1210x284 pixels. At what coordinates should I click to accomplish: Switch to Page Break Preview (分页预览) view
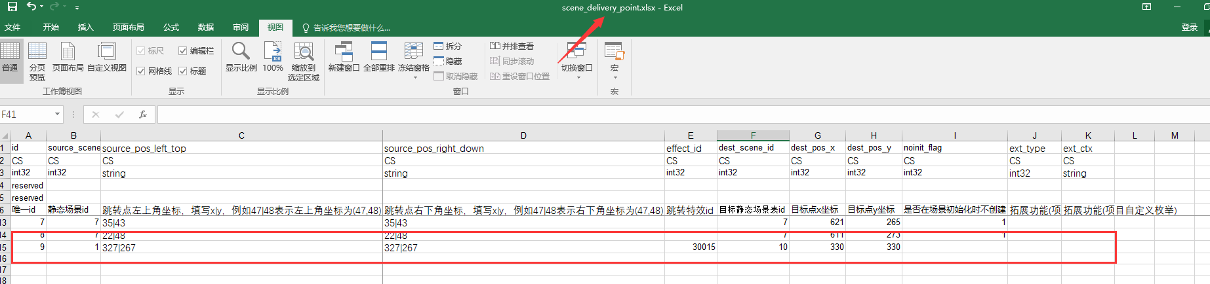click(37, 60)
